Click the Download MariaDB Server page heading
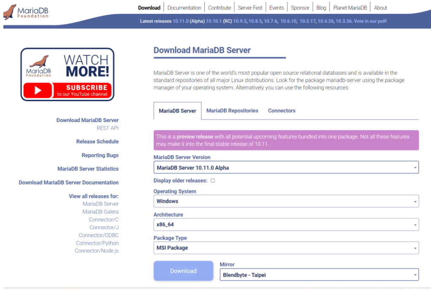Screen dimensions: 431x290 tap(202, 50)
